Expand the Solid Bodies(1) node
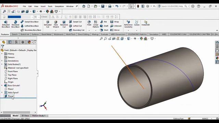Viewport: 219px width, 123px height. click(x=2, y=64)
